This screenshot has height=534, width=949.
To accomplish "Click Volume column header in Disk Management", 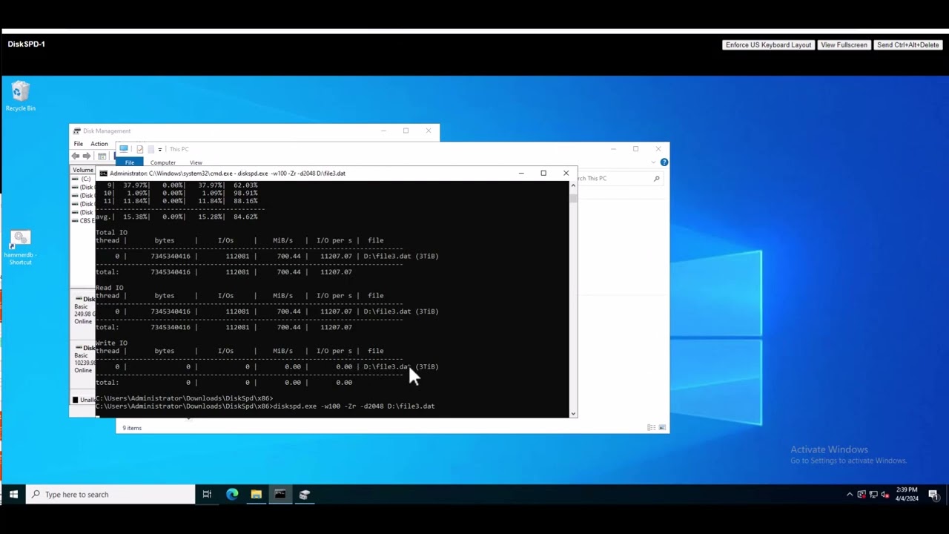I will click(x=83, y=171).
